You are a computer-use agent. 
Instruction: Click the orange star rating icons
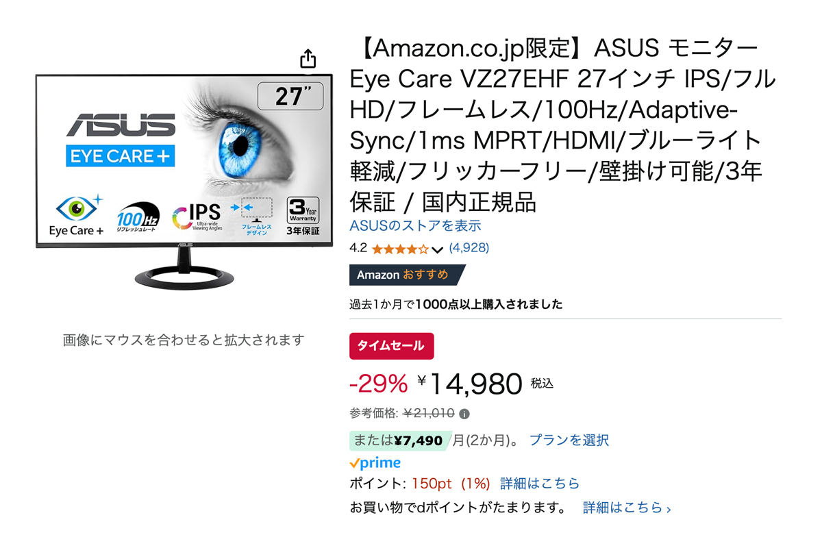pyautogui.click(x=400, y=249)
